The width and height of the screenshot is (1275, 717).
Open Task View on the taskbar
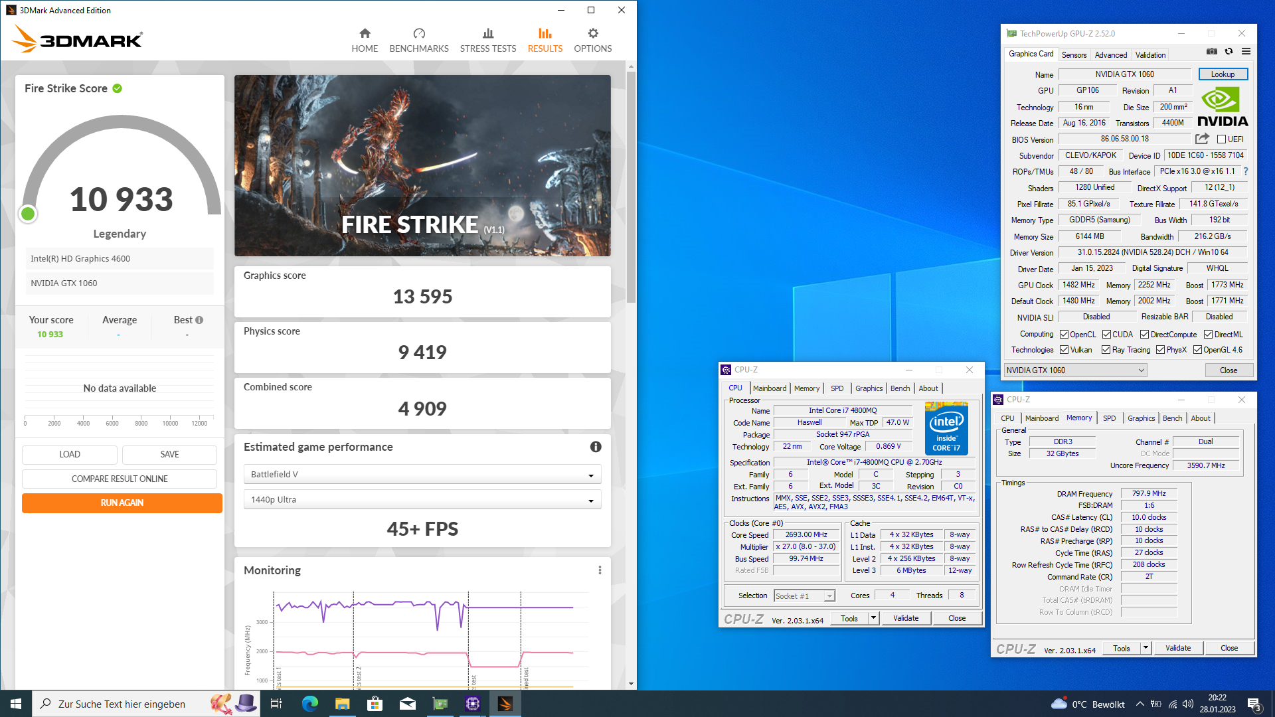point(276,704)
